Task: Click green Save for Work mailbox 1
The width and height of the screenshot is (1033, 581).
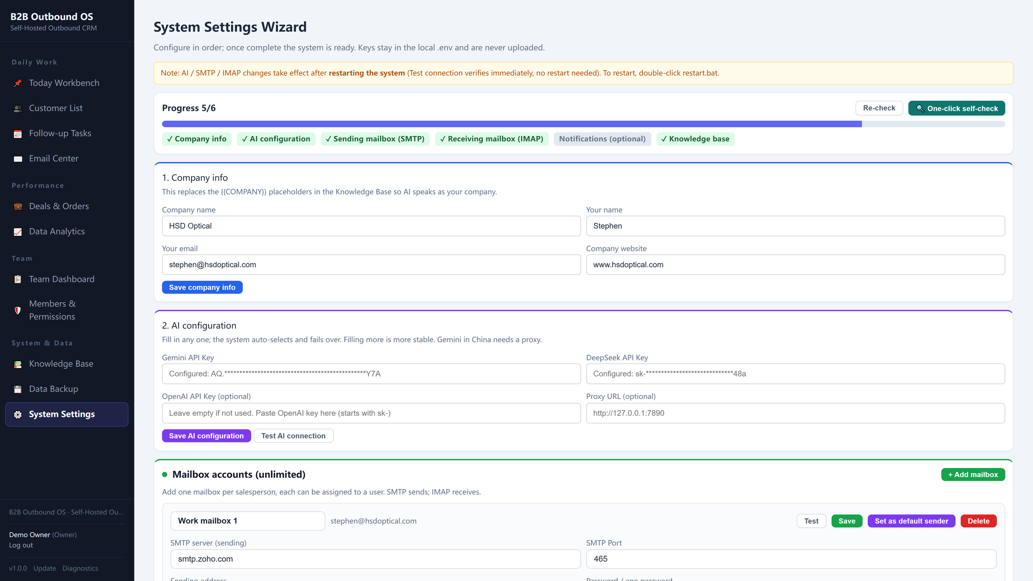Action: pos(847,521)
